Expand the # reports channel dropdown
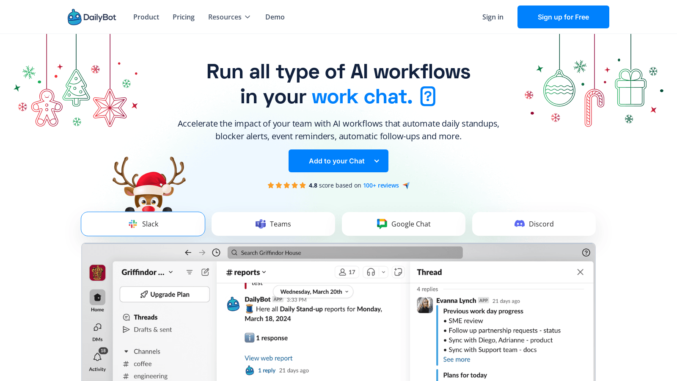677x381 pixels. pos(246,272)
